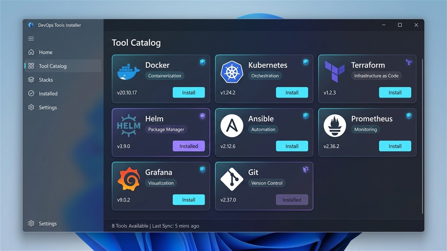Select Tool Catalog in the sidebar
The image size is (447, 251).
63,66
